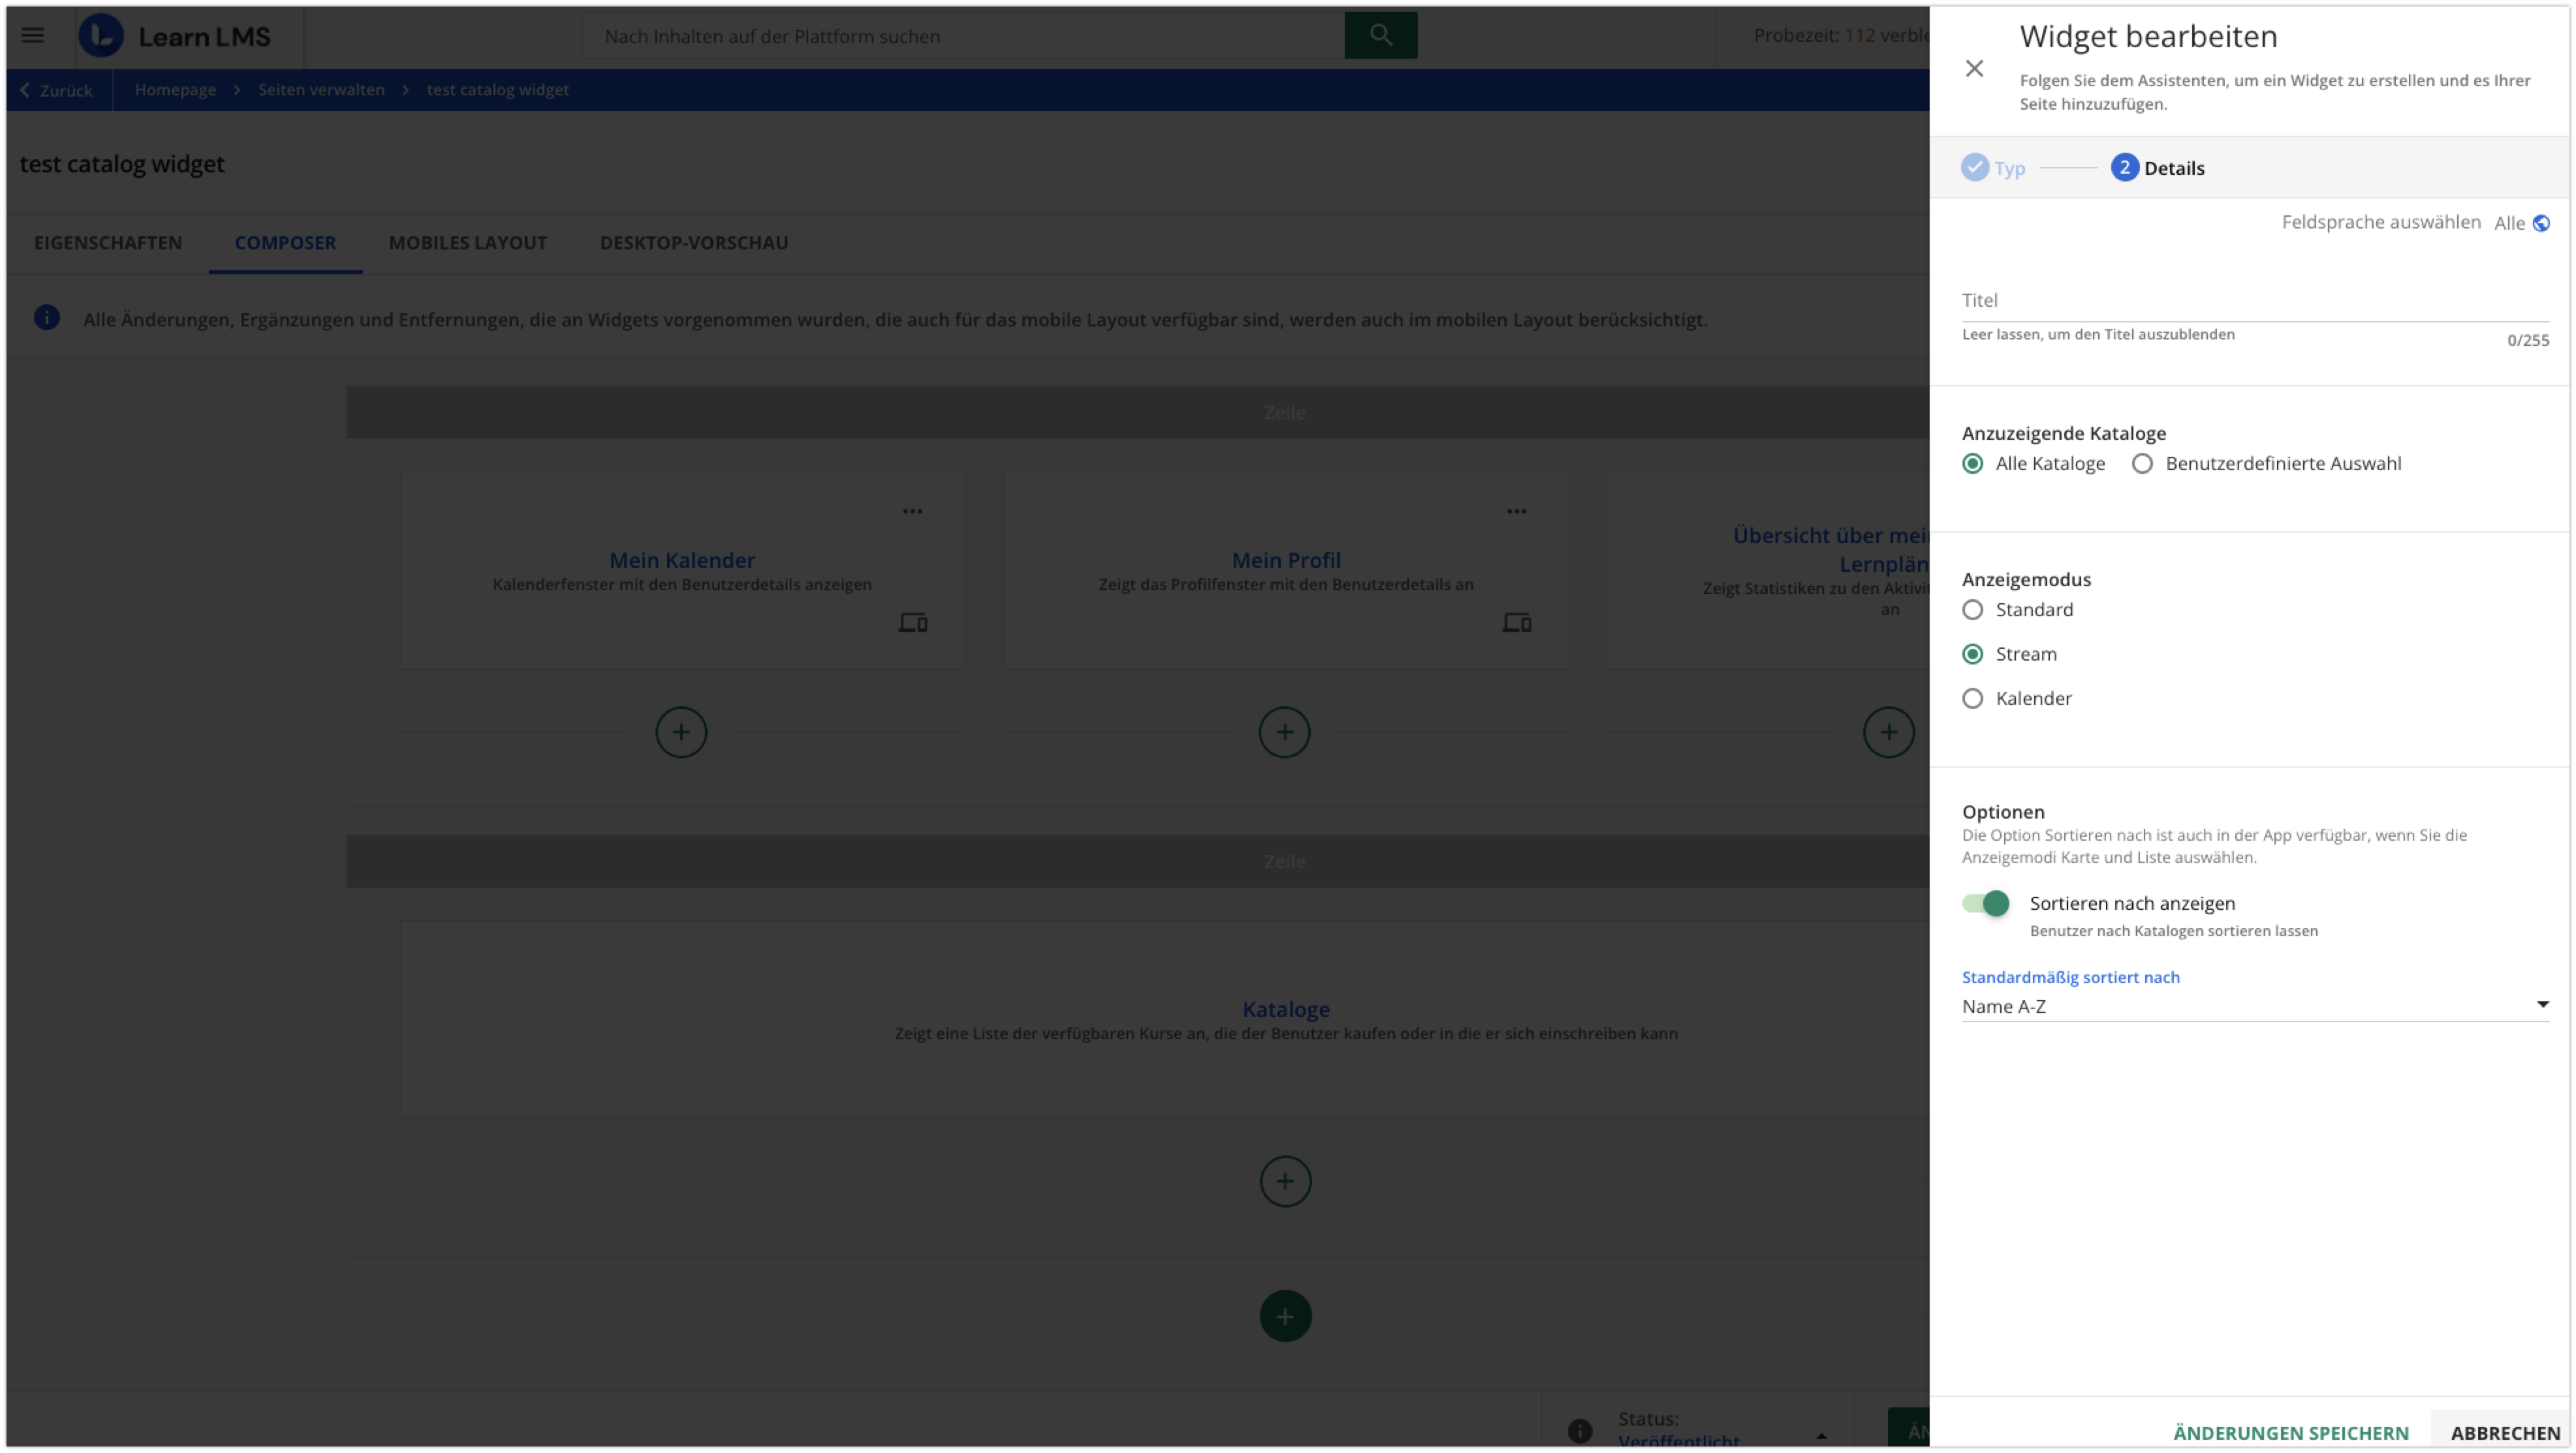The image size is (2576, 1453).
Task: Click the globe language selector icon
Action: pos(2541,223)
